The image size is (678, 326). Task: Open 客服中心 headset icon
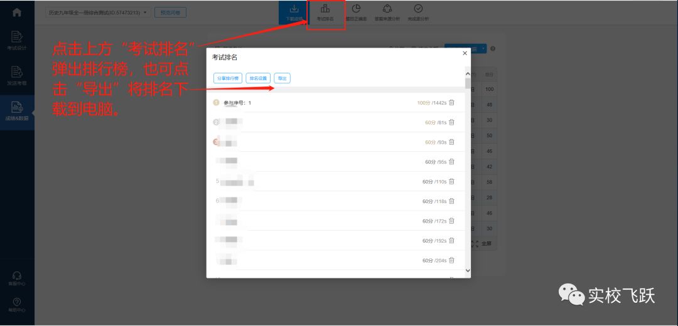(x=17, y=275)
